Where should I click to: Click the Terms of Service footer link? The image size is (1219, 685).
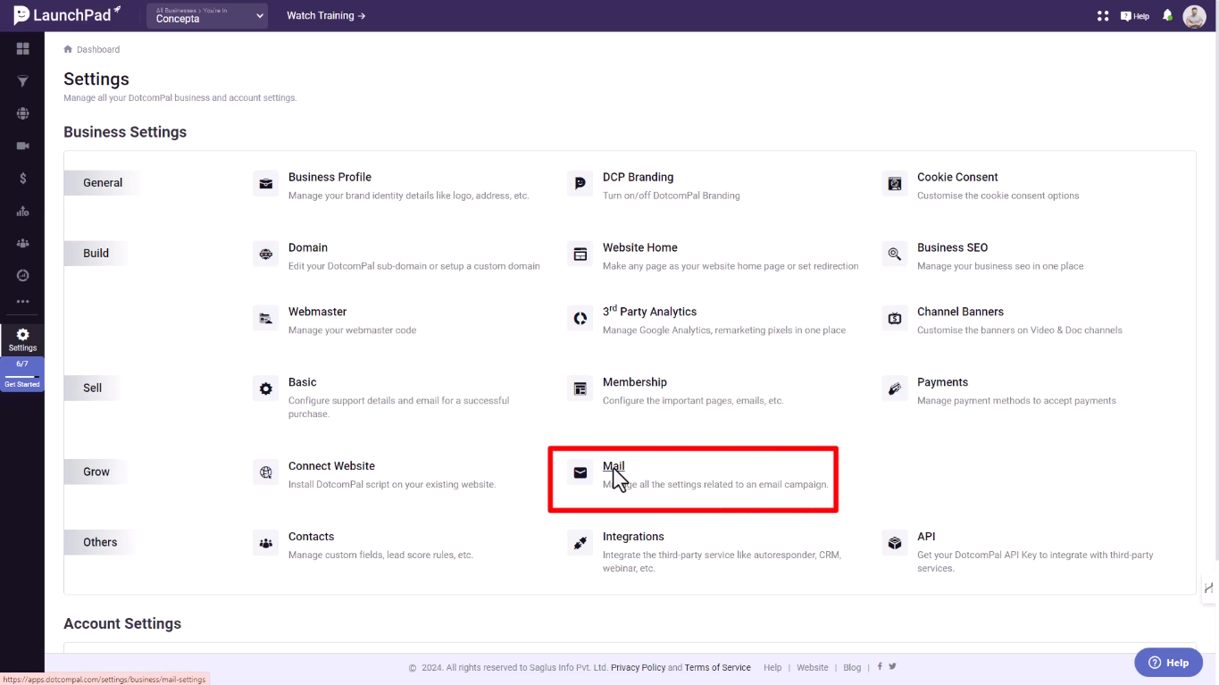click(x=718, y=667)
